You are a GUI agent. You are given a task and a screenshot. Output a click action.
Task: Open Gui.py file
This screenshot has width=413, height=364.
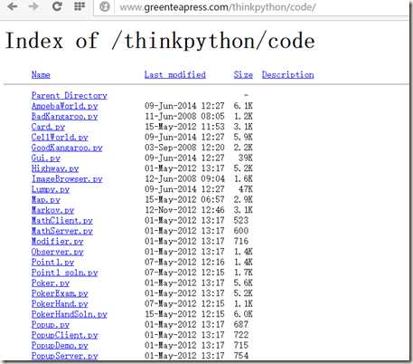coord(46,158)
